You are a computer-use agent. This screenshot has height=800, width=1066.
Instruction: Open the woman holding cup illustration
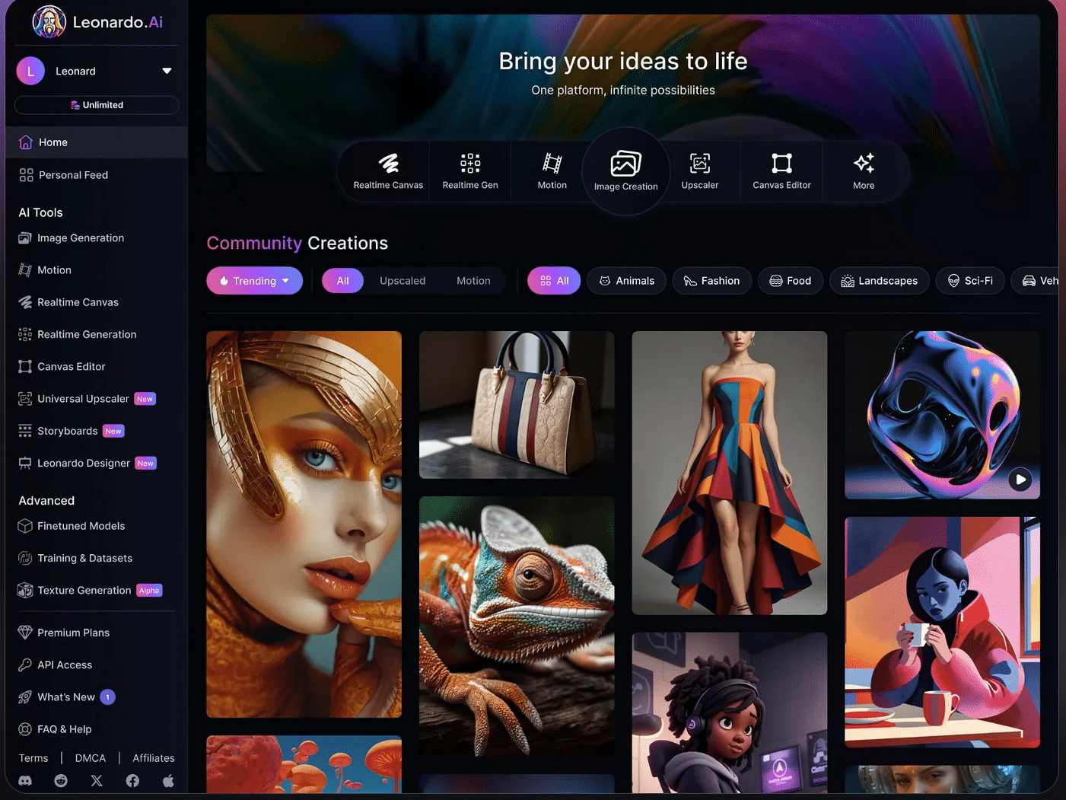tap(942, 632)
